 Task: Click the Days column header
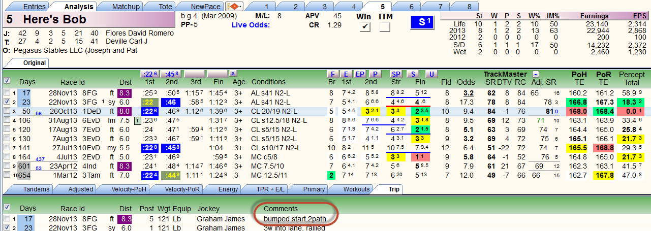(27, 81)
